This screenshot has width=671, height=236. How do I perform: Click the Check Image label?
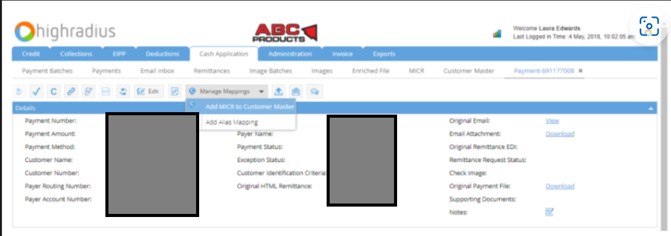(x=468, y=173)
